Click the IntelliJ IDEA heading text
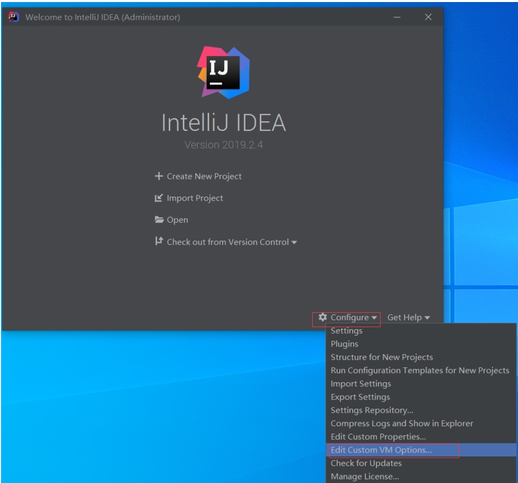The image size is (518, 483). [x=224, y=123]
